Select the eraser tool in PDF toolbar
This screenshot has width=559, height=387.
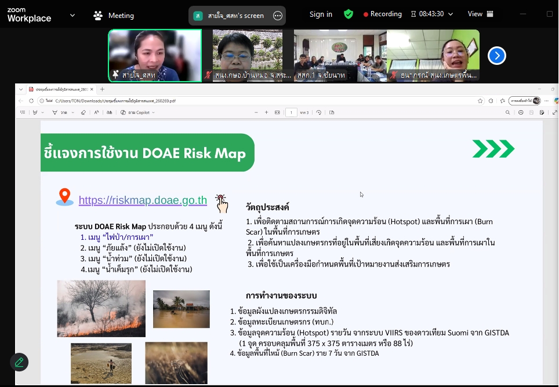point(83,112)
